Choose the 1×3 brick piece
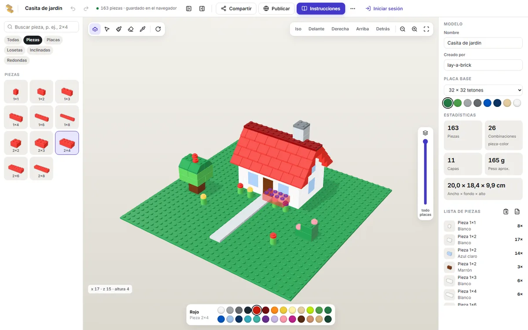528x330 pixels. (67, 92)
